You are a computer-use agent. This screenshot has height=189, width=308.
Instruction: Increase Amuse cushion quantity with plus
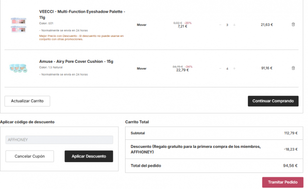tap(235, 69)
